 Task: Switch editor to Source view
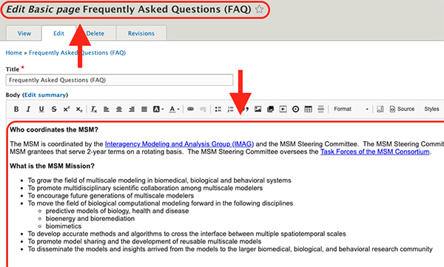coord(402,109)
